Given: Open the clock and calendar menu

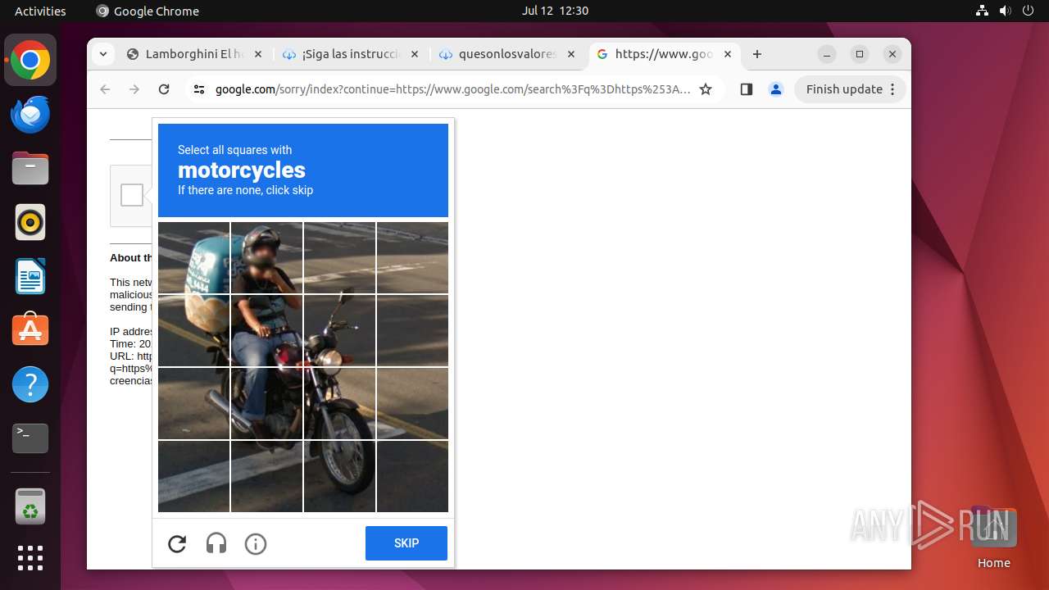Looking at the screenshot, I should [555, 11].
